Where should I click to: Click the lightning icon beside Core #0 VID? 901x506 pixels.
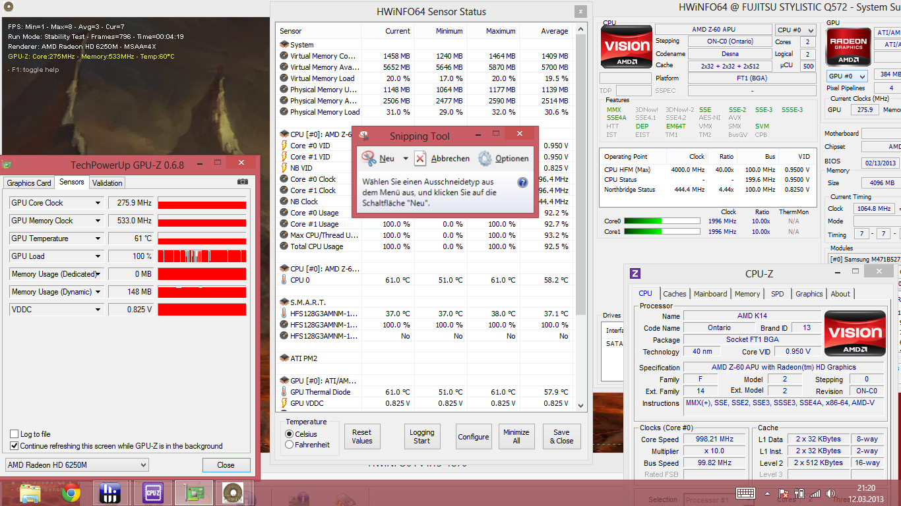pos(284,146)
